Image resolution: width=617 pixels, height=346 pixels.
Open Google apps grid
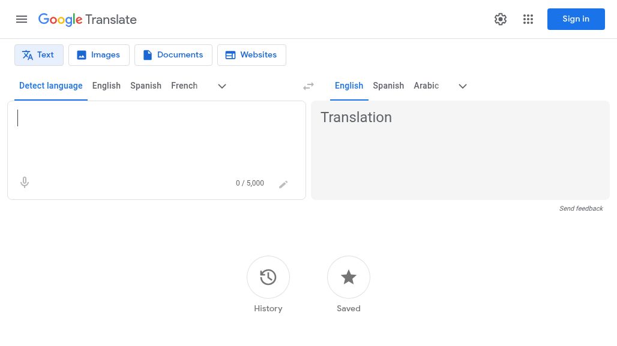pos(528,19)
